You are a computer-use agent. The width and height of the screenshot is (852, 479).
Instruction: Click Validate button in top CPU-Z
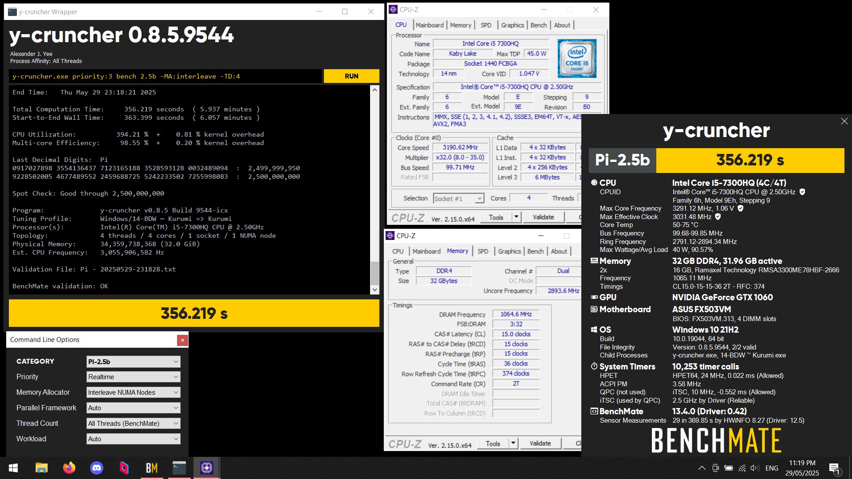[x=543, y=217]
